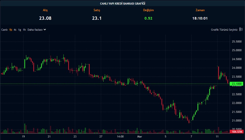Screen dimensions: 245x140
Task: Click the Zaman timestamp 18:10:01
Action: [x=200, y=18]
